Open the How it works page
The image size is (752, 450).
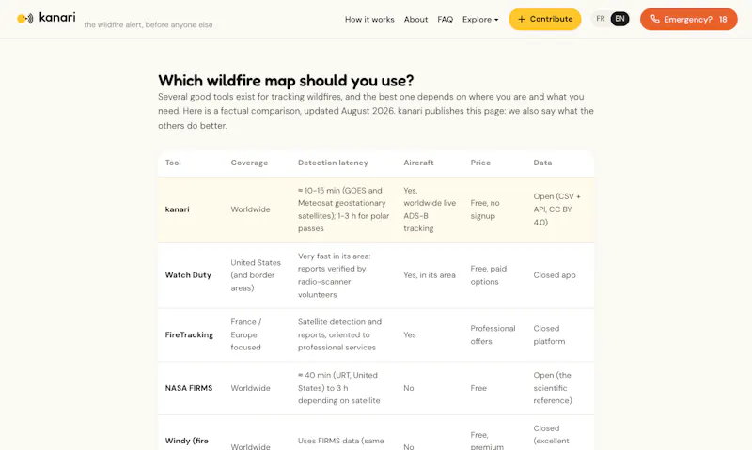coord(369,19)
